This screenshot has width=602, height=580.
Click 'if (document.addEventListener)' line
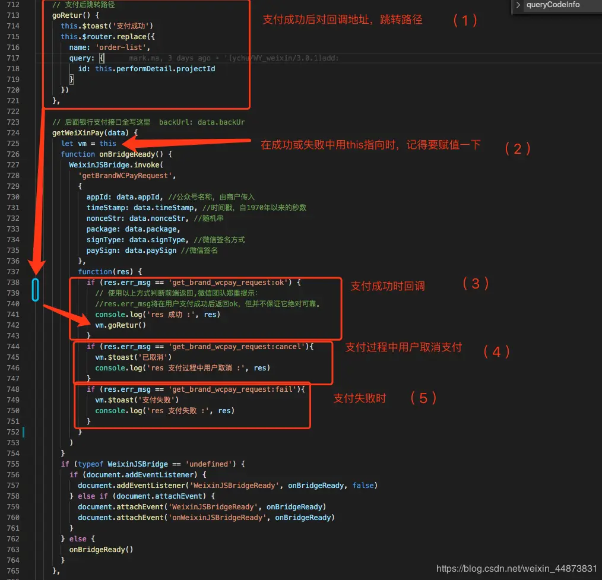point(138,475)
